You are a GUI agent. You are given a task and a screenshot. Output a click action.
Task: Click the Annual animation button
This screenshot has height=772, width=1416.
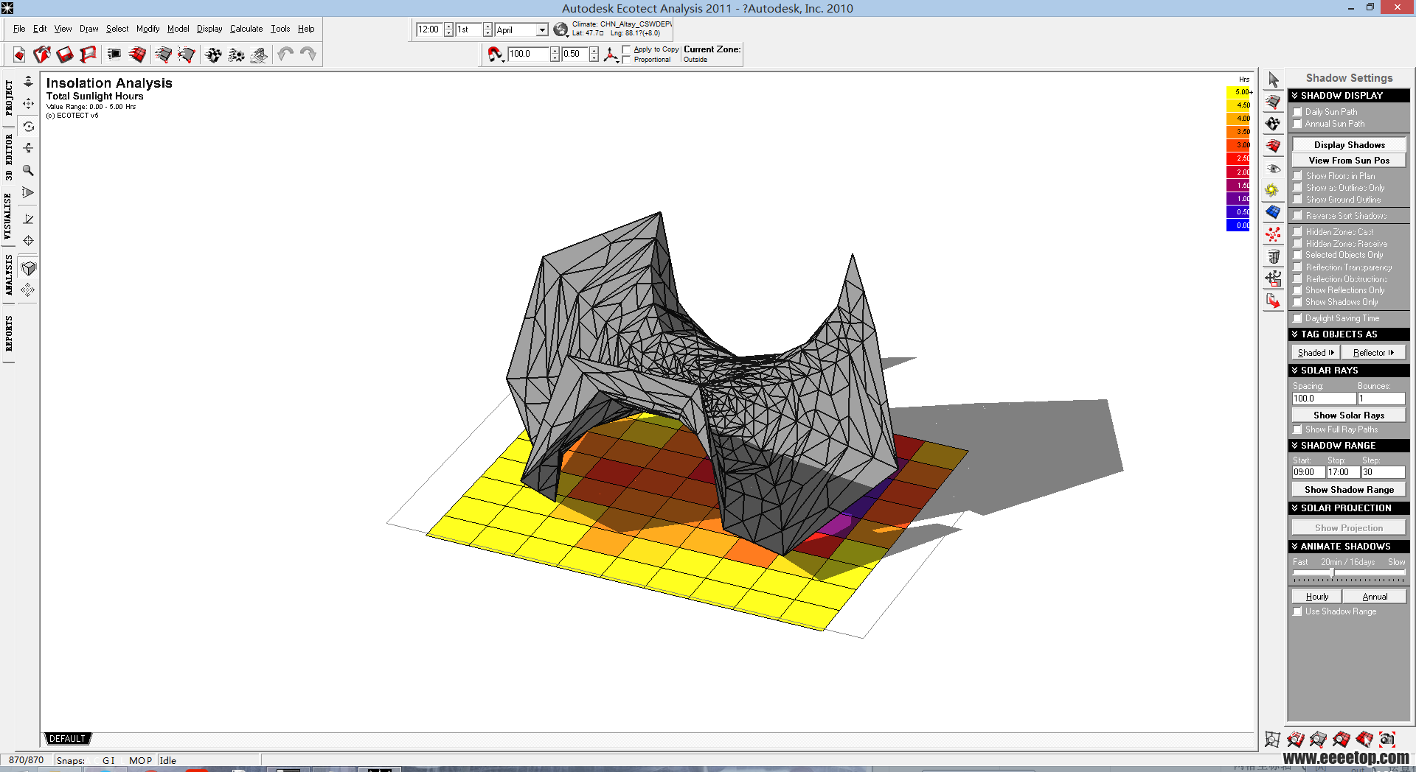pyautogui.click(x=1375, y=597)
